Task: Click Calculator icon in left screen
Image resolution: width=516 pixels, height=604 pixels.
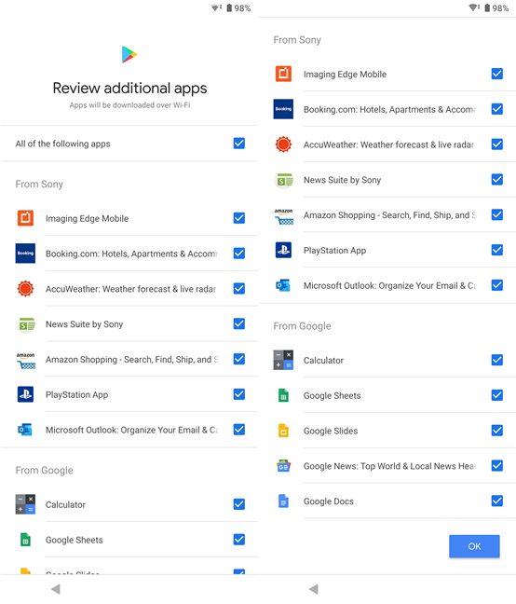Action: point(25,504)
